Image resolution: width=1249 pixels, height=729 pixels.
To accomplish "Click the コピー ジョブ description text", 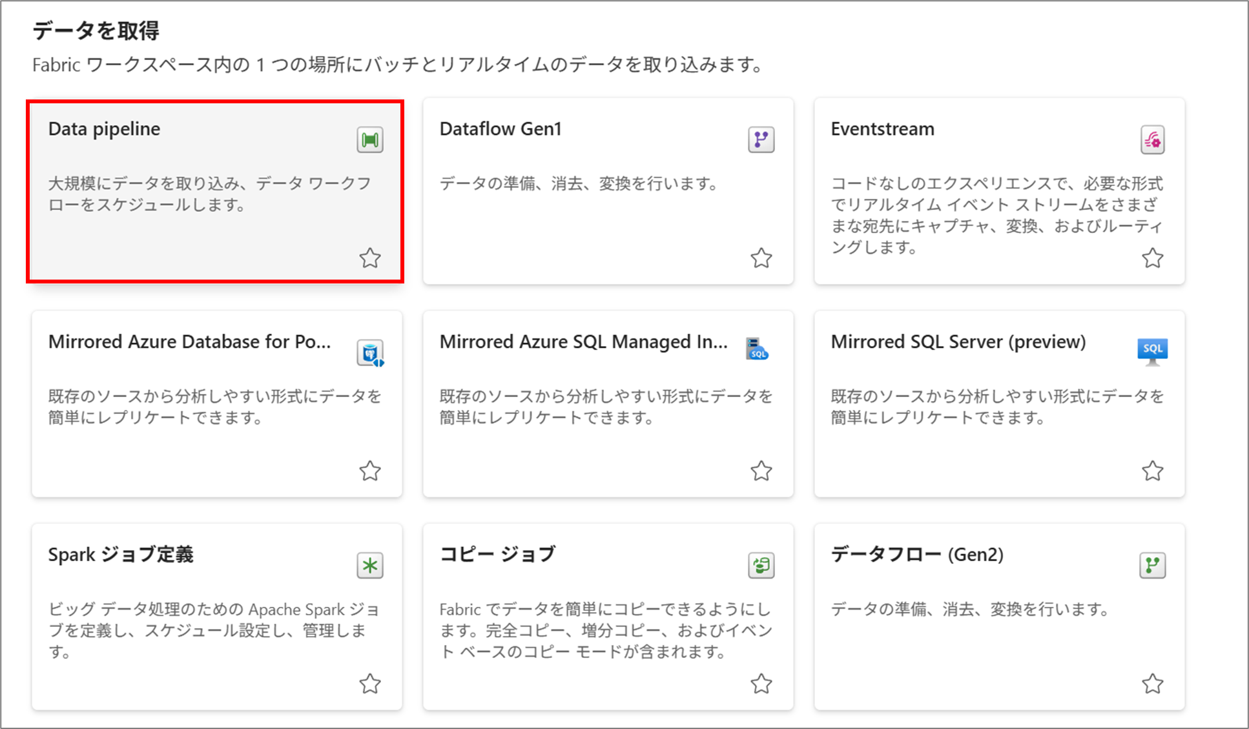I will pyautogui.click(x=605, y=630).
